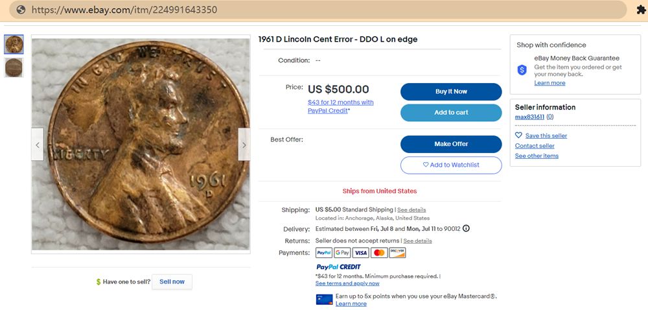
Task: Select the coin front thumbnail
Action: 14,44
